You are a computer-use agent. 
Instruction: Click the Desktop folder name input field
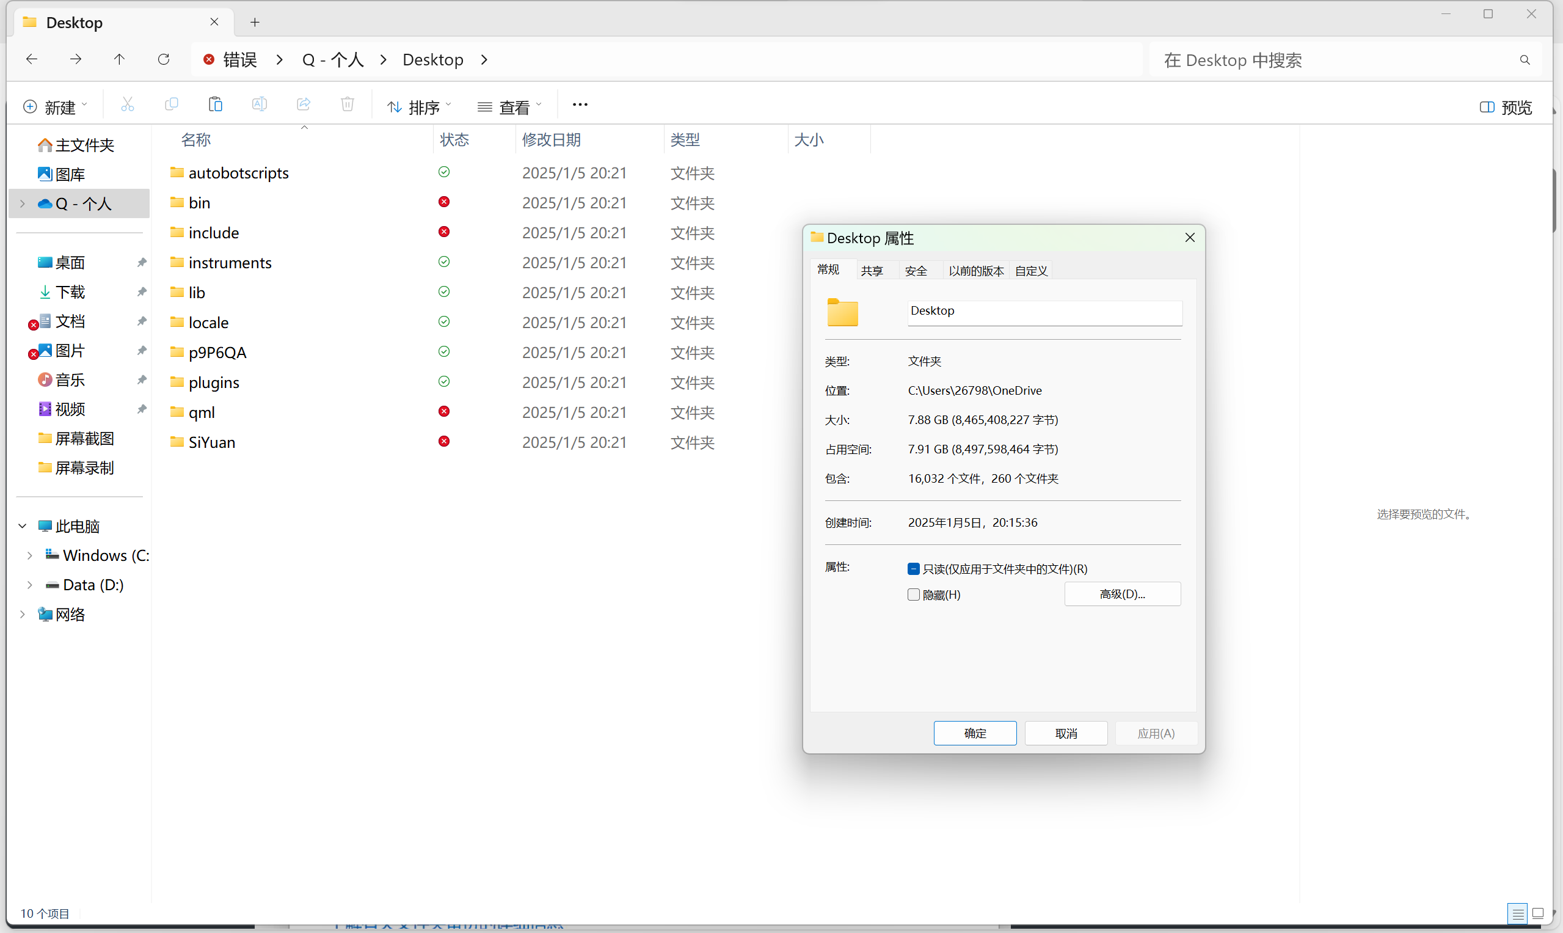click(1044, 312)
